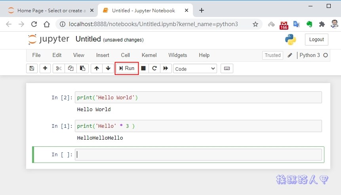The height and width of the screenshot is (195, 341).
Task: Restart and run all fast-forward icon
Action: tap(166, 68)
